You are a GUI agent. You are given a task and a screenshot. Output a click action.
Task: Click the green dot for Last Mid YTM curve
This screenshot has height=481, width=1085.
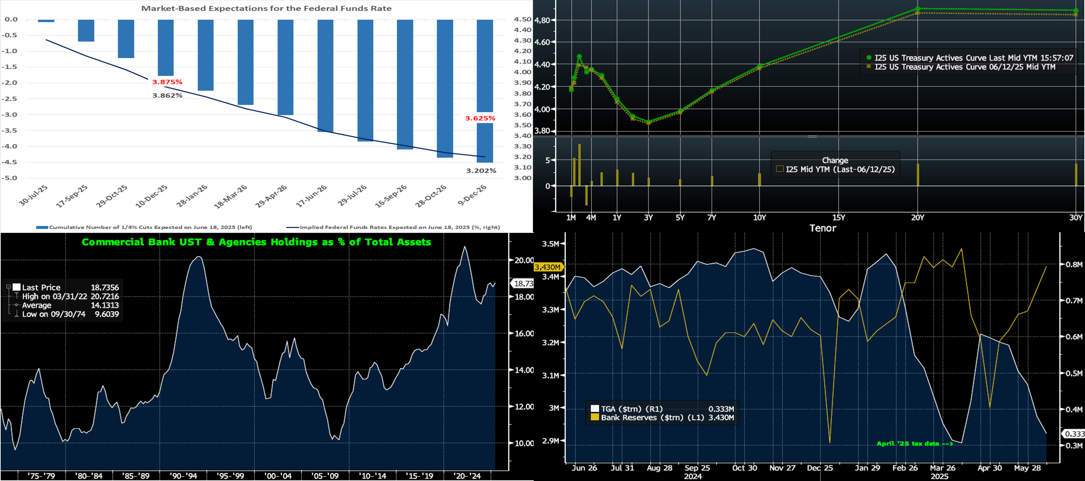tap(869, 58)
